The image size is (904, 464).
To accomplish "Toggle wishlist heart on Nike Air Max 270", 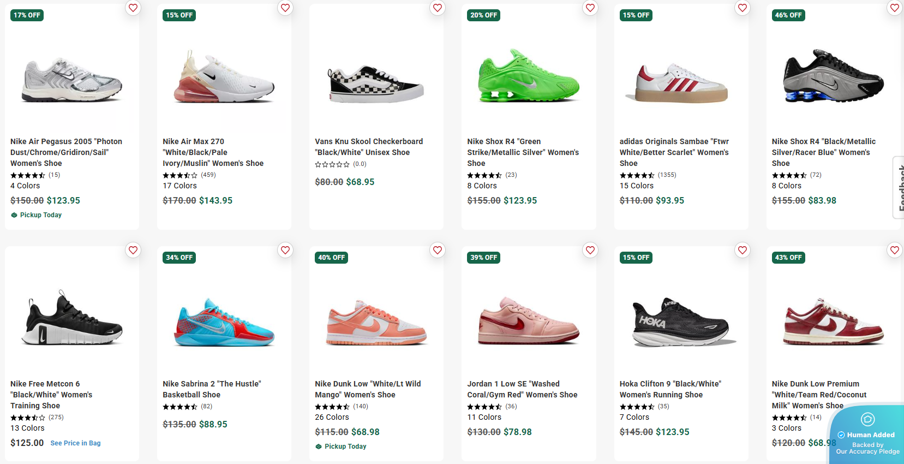I will click(x=285, y=8).
